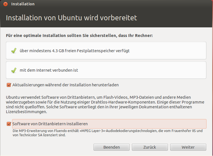Click the 'Installation' window title text
This screenshot has width=213, height=156.
click(x=23, y=4)
